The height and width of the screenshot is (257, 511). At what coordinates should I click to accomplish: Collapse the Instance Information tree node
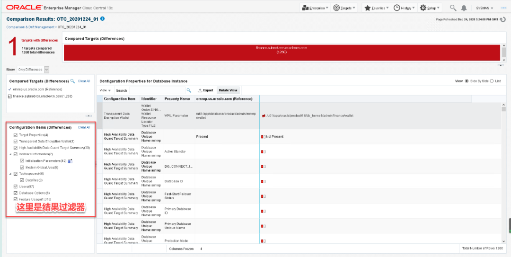click(x=10, y=154)
